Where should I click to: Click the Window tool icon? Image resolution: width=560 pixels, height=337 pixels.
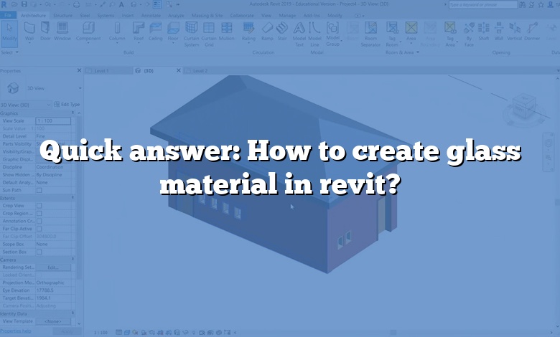62,31
